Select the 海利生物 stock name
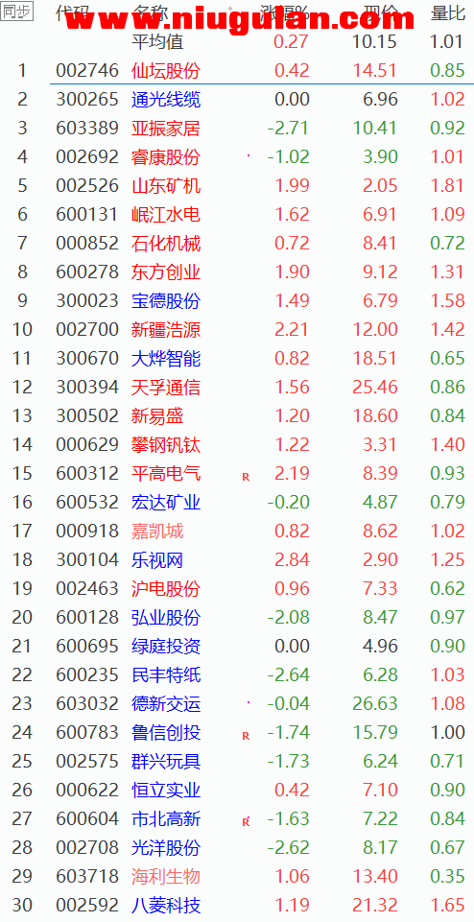Screen dimensions: 474x922 [166, 877]
